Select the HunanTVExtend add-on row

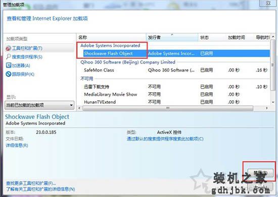click(x=176, y=102)
